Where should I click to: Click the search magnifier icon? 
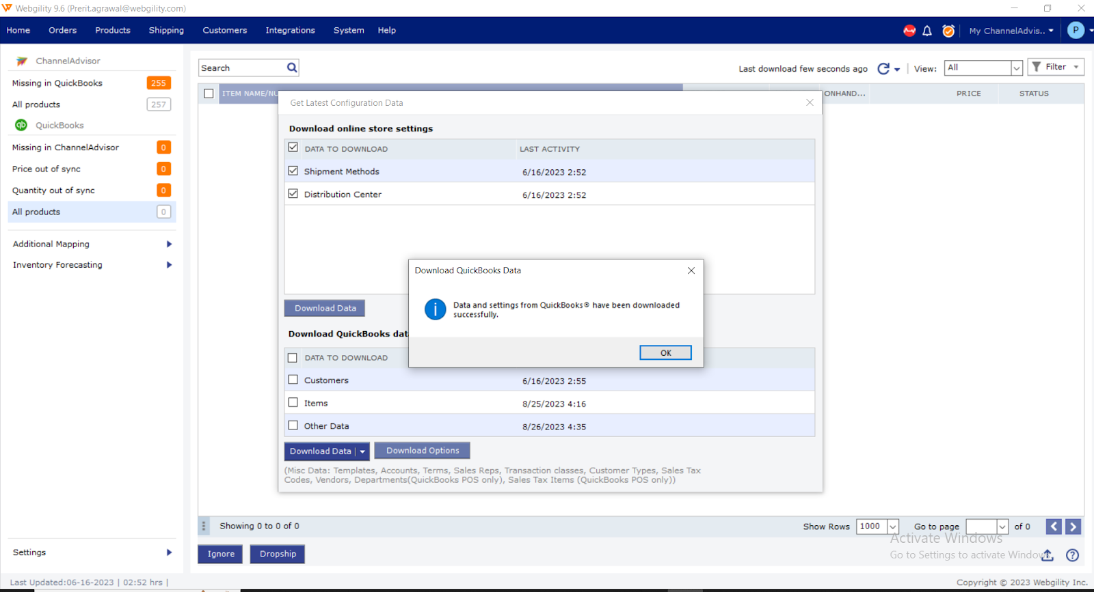292,68
